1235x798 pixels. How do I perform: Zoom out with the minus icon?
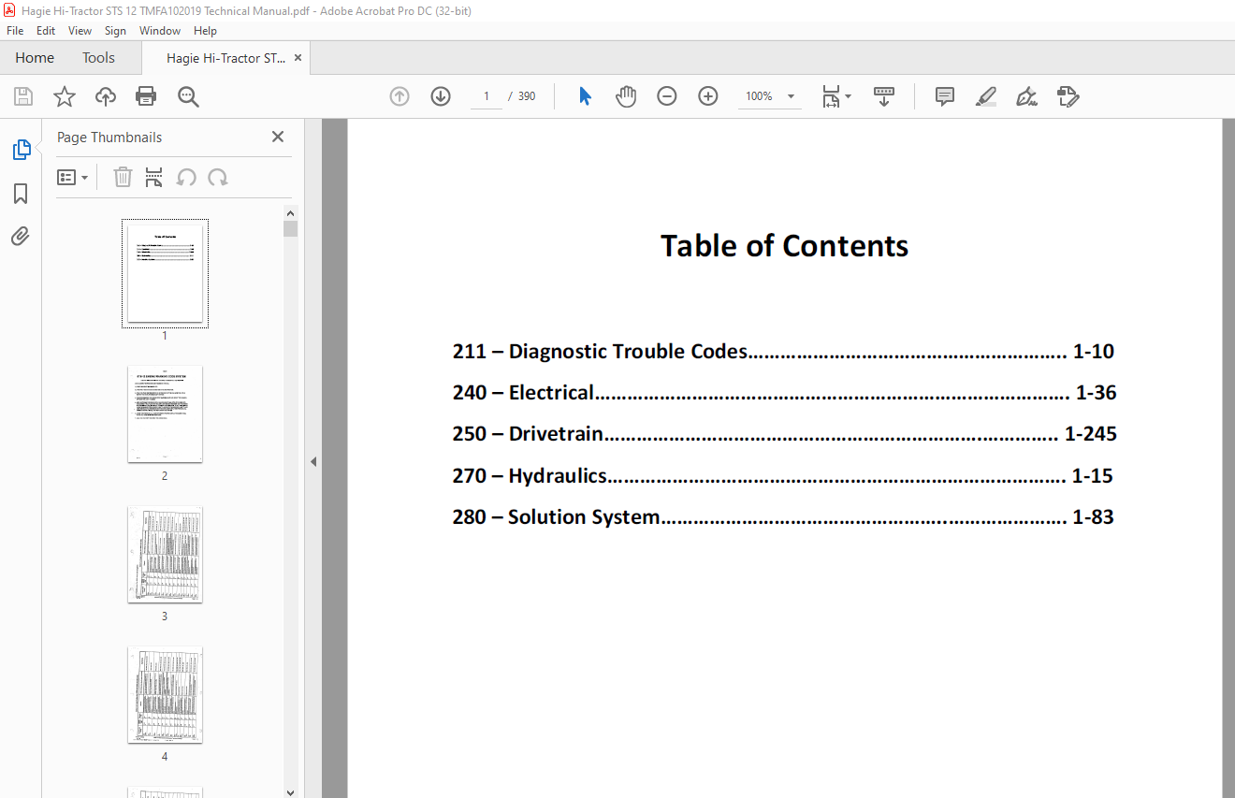point(667,96)
